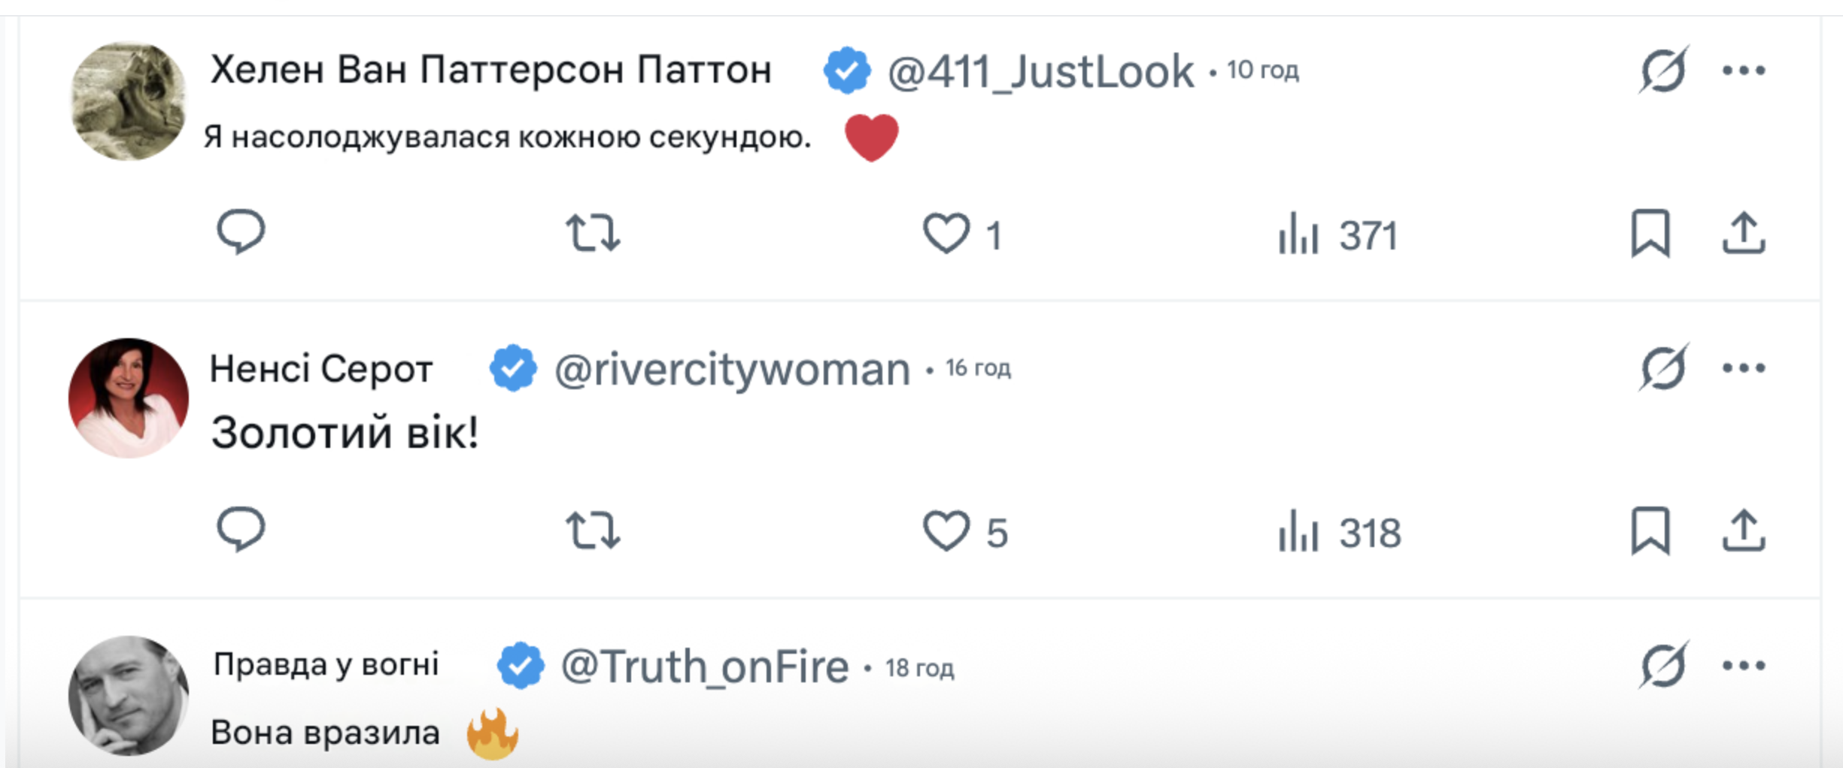Reply to the 'Золотий вік!' post
The height and width of the screenshot is (768, 1843).
(x=241, y=530)
